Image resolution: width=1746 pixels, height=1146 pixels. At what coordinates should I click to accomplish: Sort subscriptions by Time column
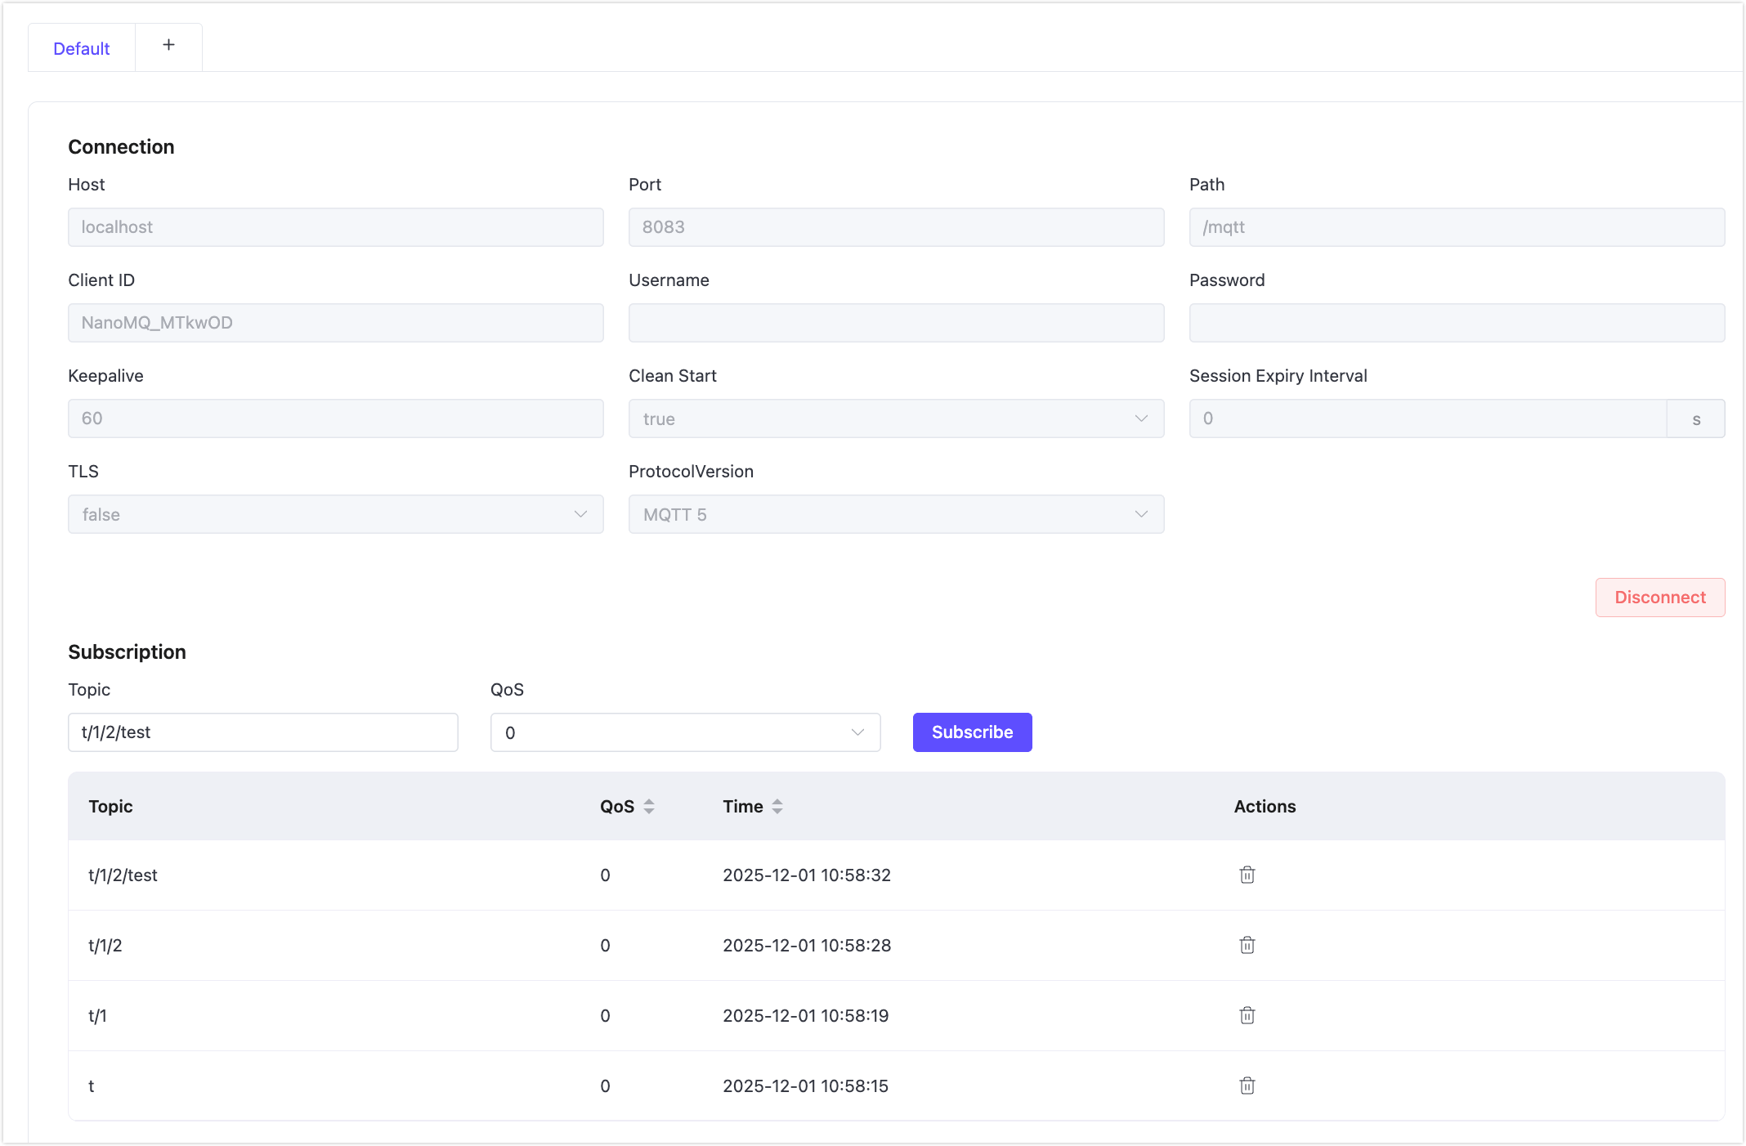(x=777, y=807)
